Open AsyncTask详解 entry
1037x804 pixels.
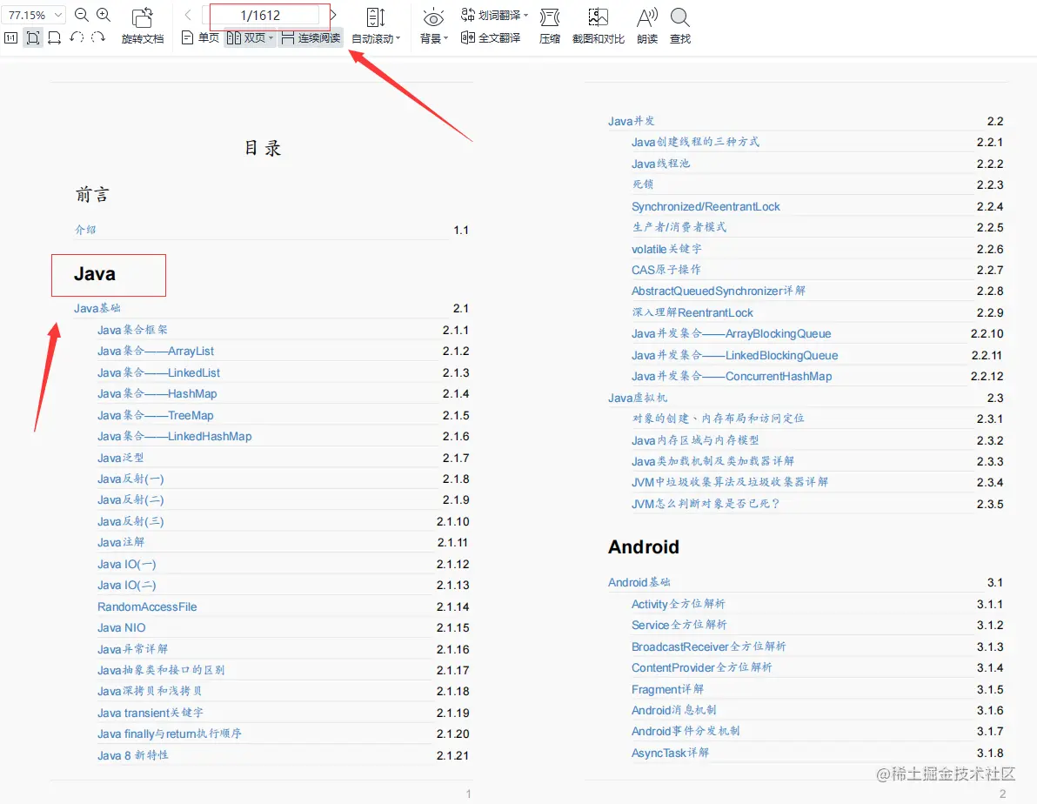pyautogui.click(x=670, y=753)
